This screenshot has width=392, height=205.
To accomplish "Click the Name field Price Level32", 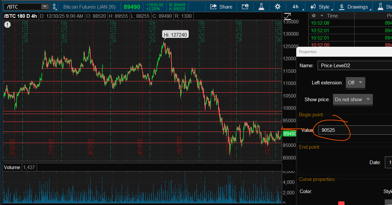I will point(355,66).
